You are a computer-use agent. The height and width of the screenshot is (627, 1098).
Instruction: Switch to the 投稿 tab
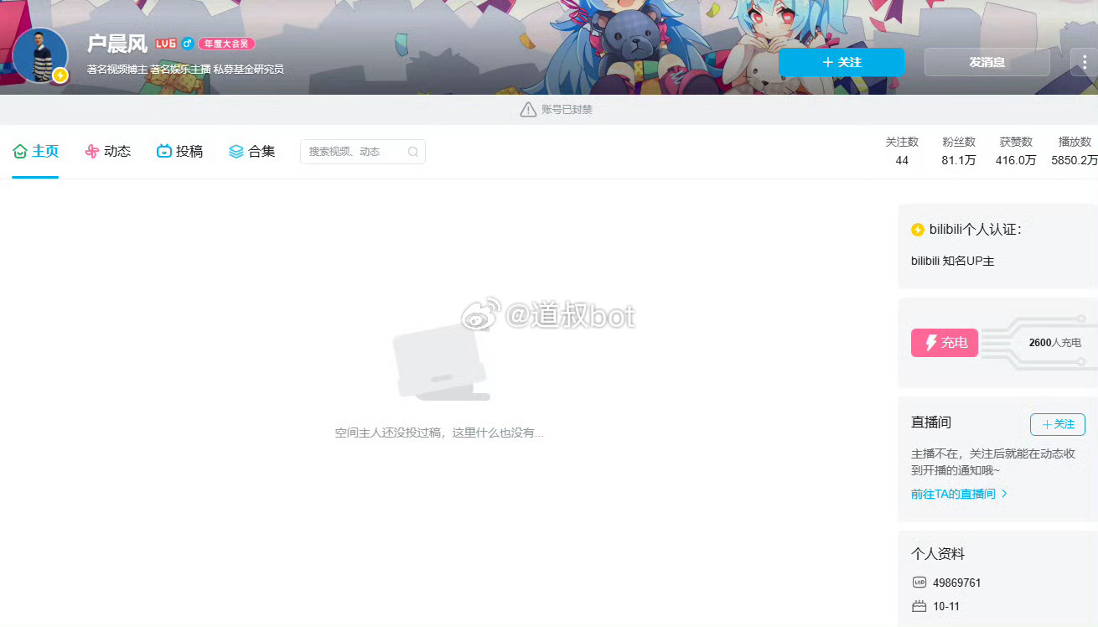(180, 152)
